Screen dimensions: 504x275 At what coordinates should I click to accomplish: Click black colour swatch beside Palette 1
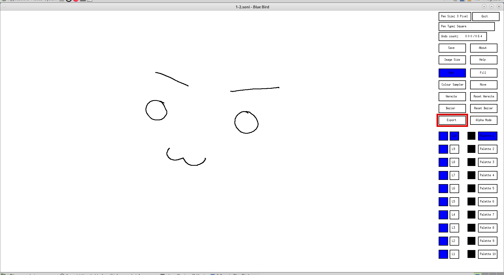click(x=471, y=136)
